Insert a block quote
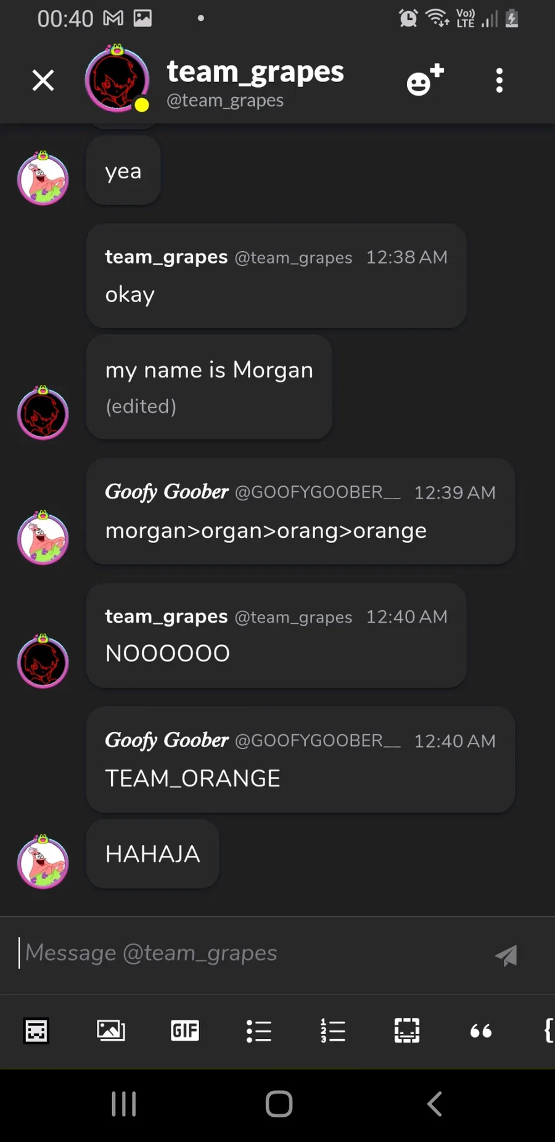The image size is (555, 1142). (481, 1030)
